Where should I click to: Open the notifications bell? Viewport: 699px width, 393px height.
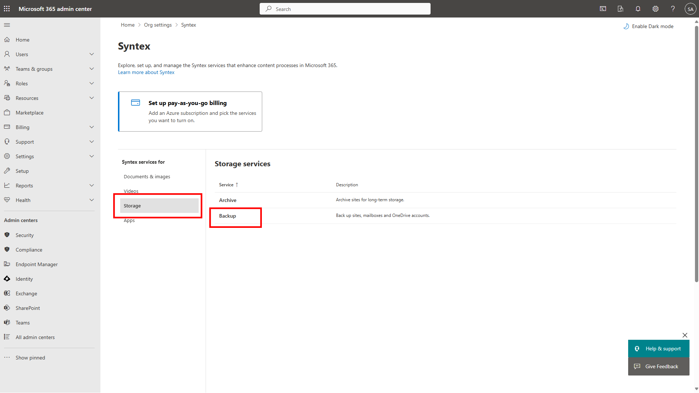click(x=638, y=8)
